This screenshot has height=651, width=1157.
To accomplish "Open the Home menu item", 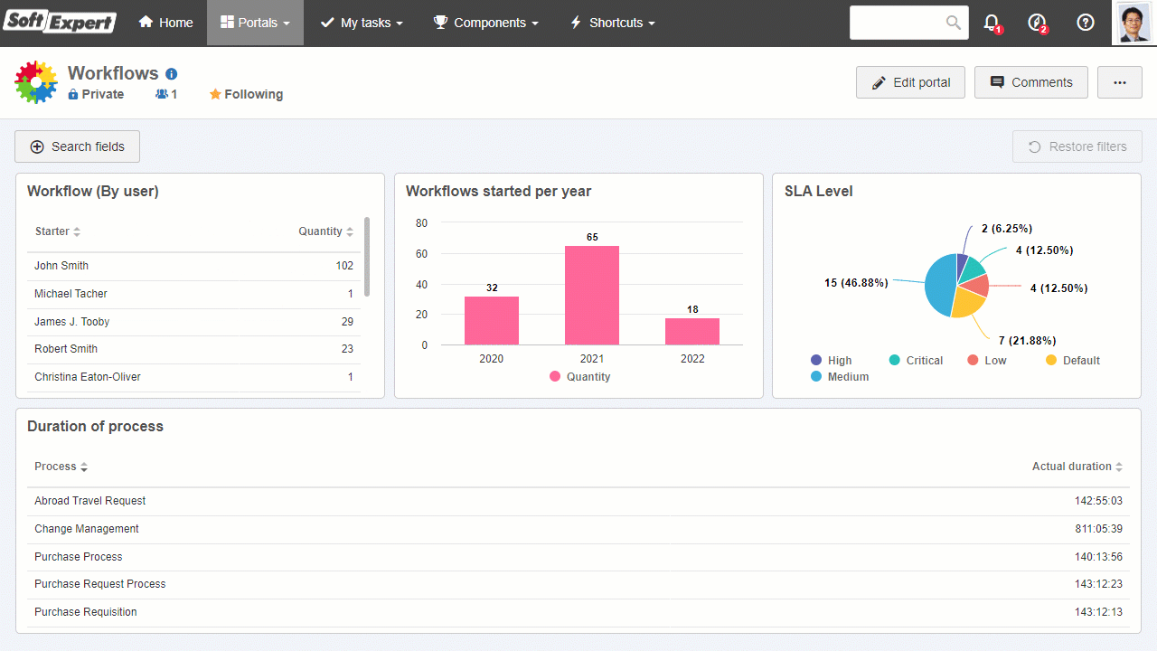I will [x=165, y=23].
